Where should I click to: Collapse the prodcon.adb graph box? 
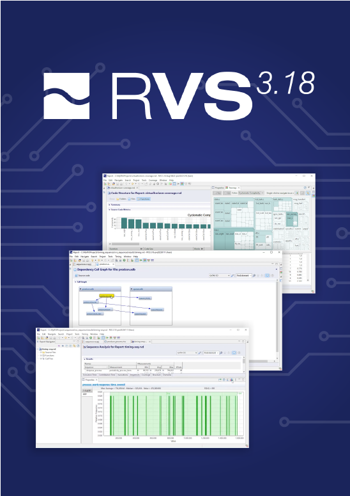point(80,289)
